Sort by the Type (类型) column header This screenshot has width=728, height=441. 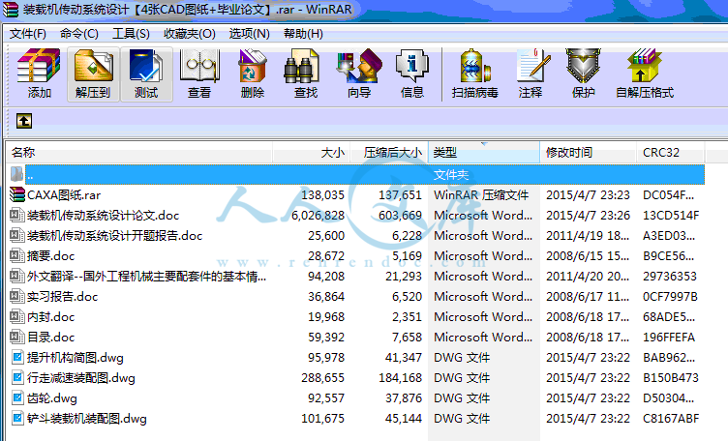click(x=484, y=153)
